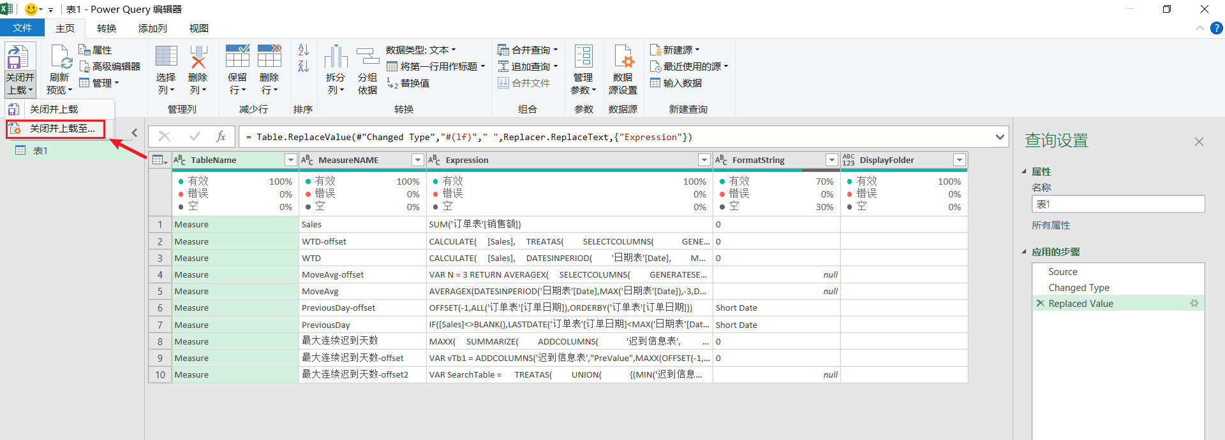The height and width of the screenshot is (440, 1225).
Task: Switch to the Transform (转换) tab
Action: tap(107, 29)
